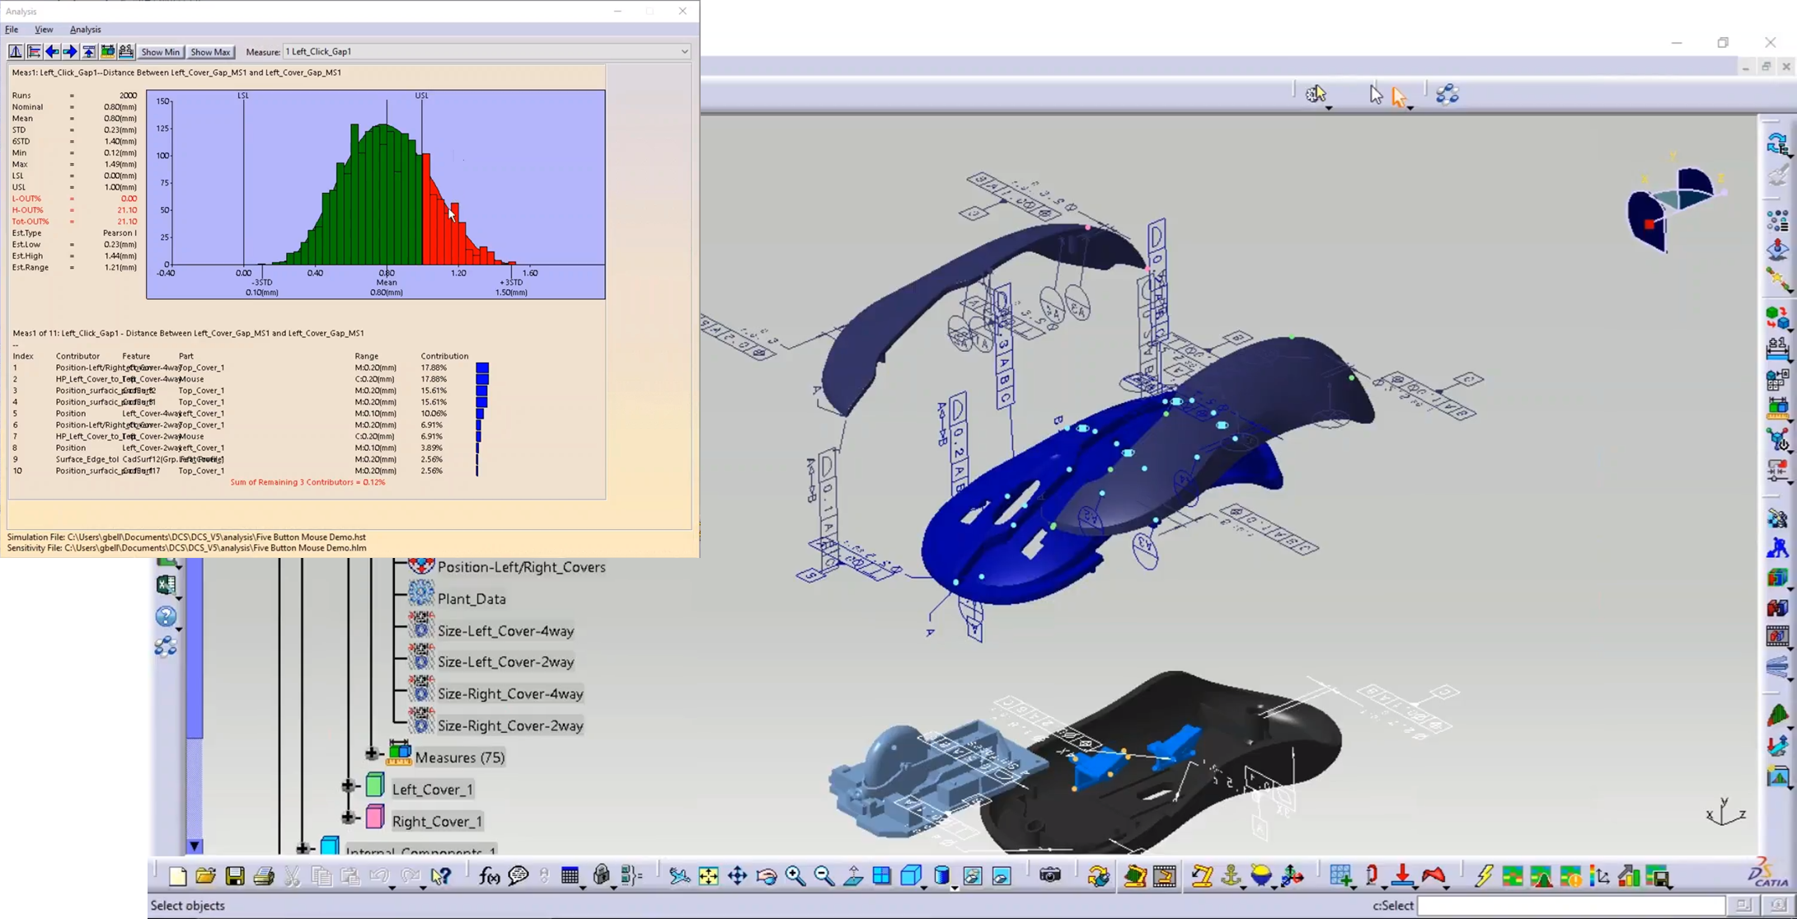Toggle shaded rendering mode
Screen dimensions: 1797x919
pyautogui.click(x=941, y=876)
